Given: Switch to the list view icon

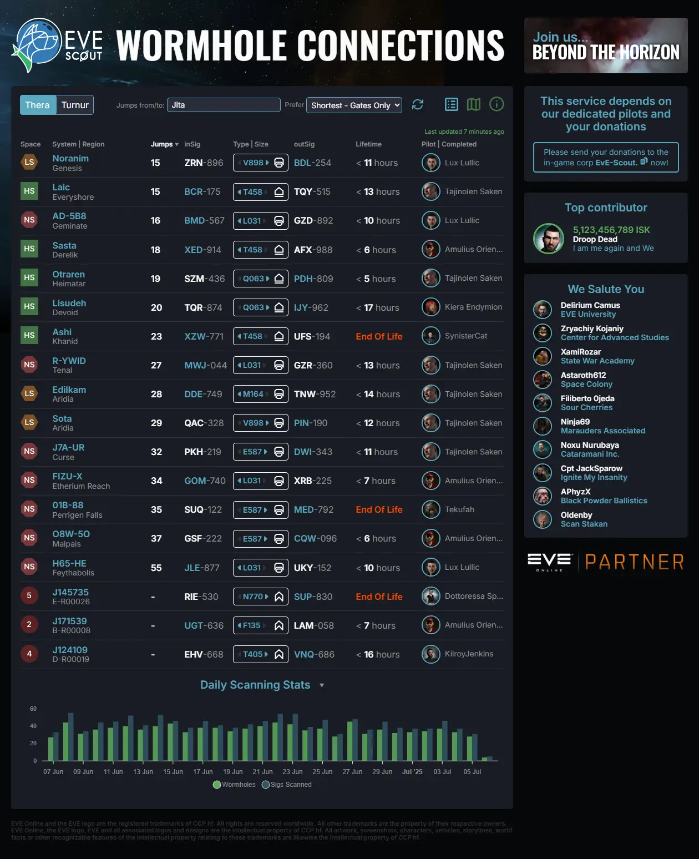Looking at the screenshot, I should click(x=452, y=104).
